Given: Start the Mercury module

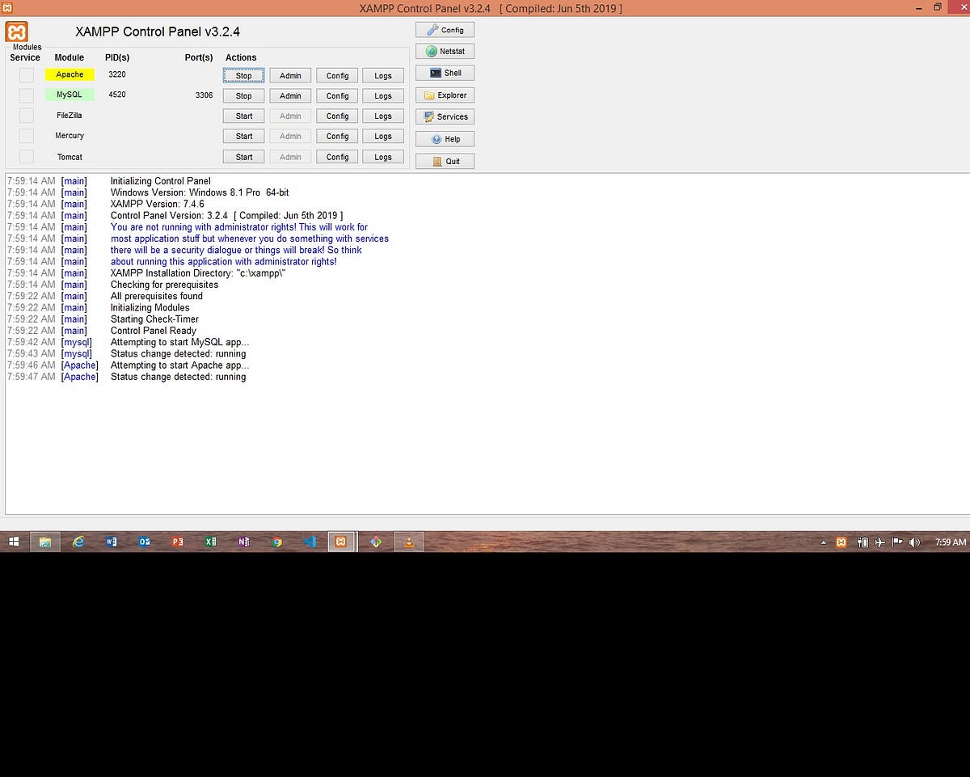Looking at the screenshot, I should tap(244, 136).
